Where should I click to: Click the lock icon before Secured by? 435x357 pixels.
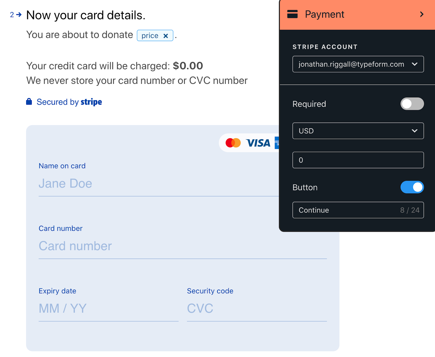[29, 102]
